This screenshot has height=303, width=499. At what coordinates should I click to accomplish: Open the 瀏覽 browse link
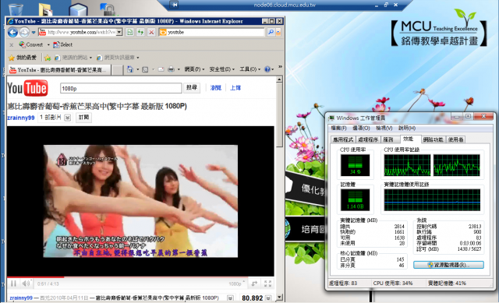(x=216, y=88)
